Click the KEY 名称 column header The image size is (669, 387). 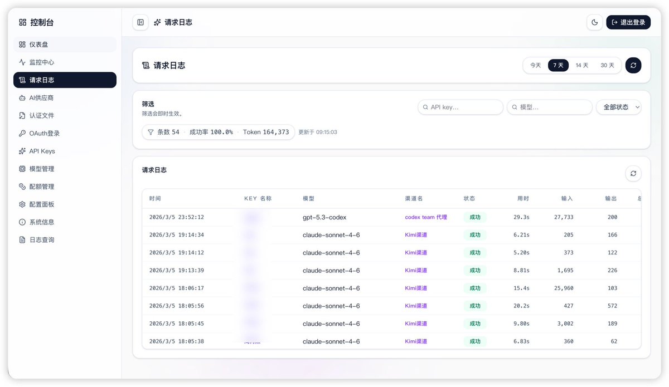258,198
